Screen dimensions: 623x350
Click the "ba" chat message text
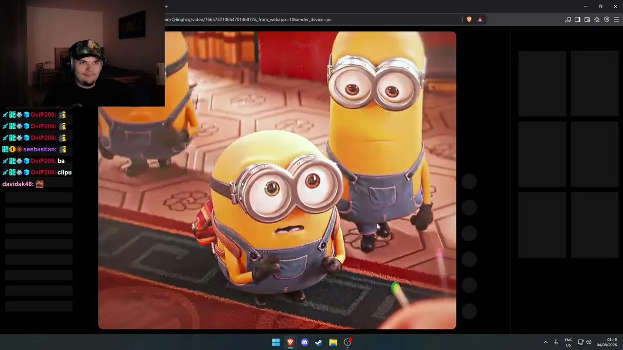(61, 161)
